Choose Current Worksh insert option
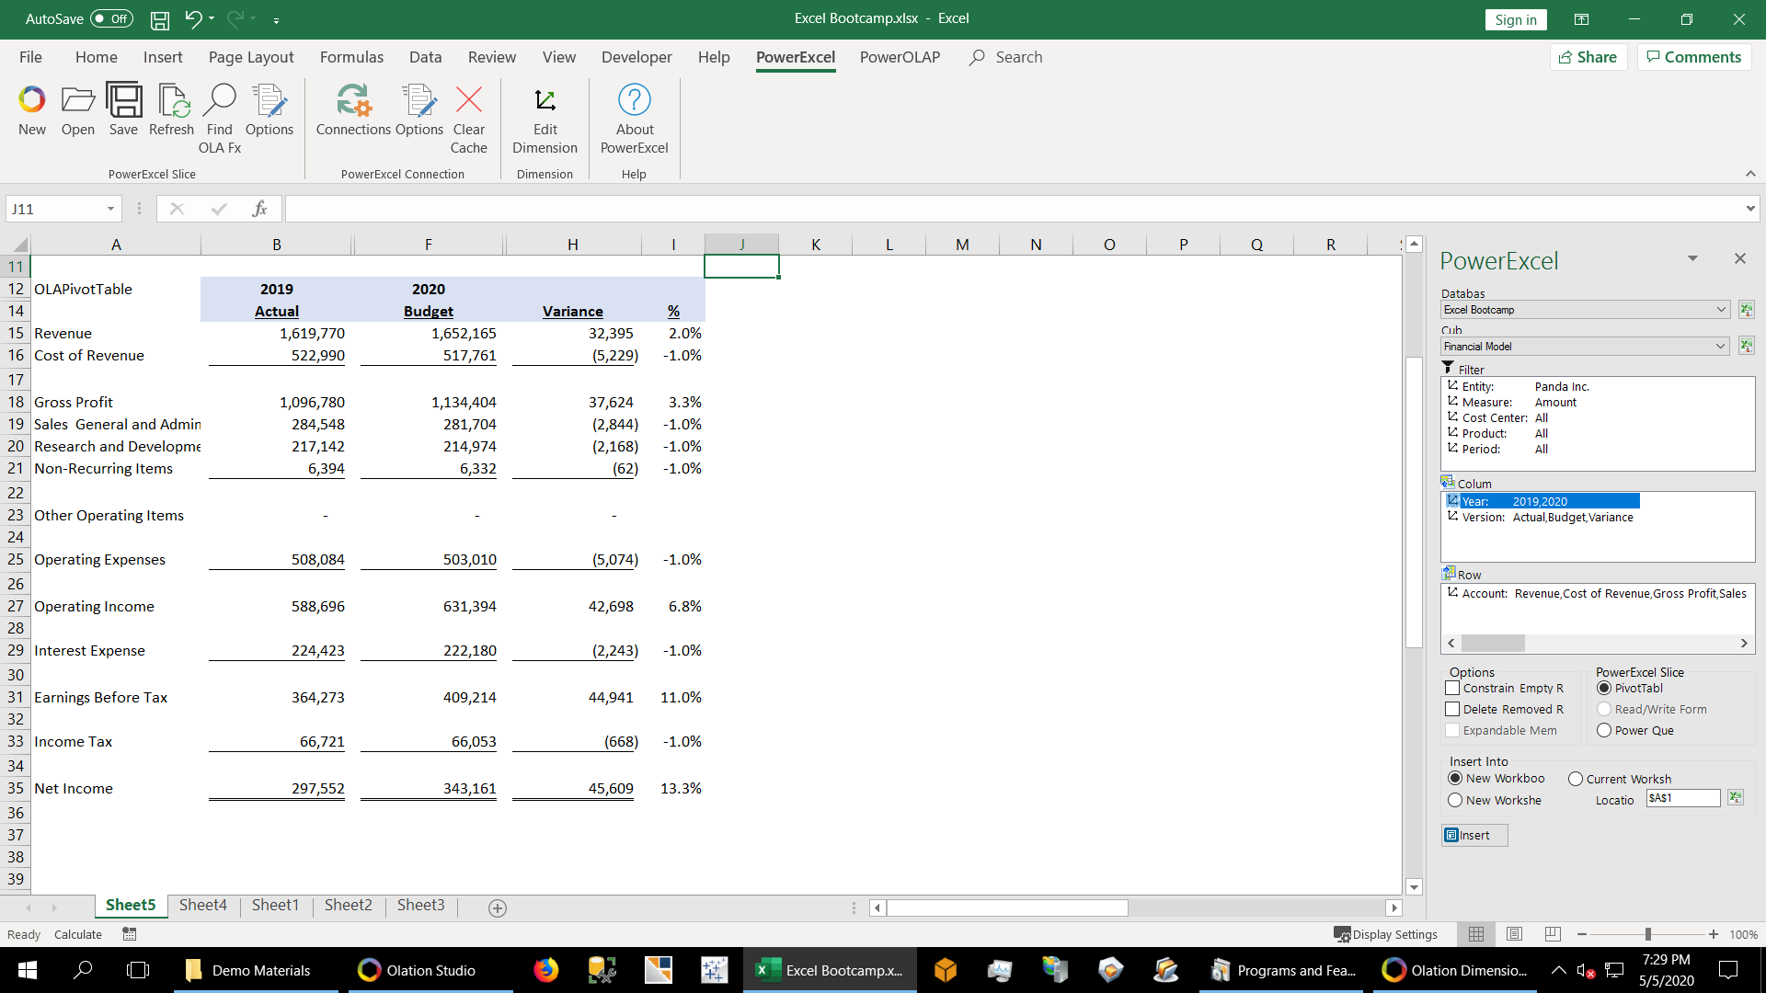 [1576, 779]
